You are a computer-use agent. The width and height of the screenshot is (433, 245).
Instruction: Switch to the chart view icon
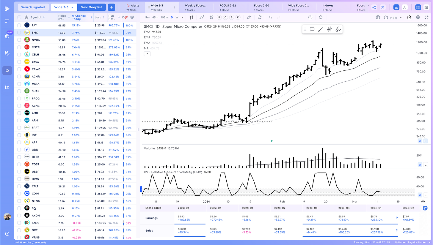click(396, 7)
